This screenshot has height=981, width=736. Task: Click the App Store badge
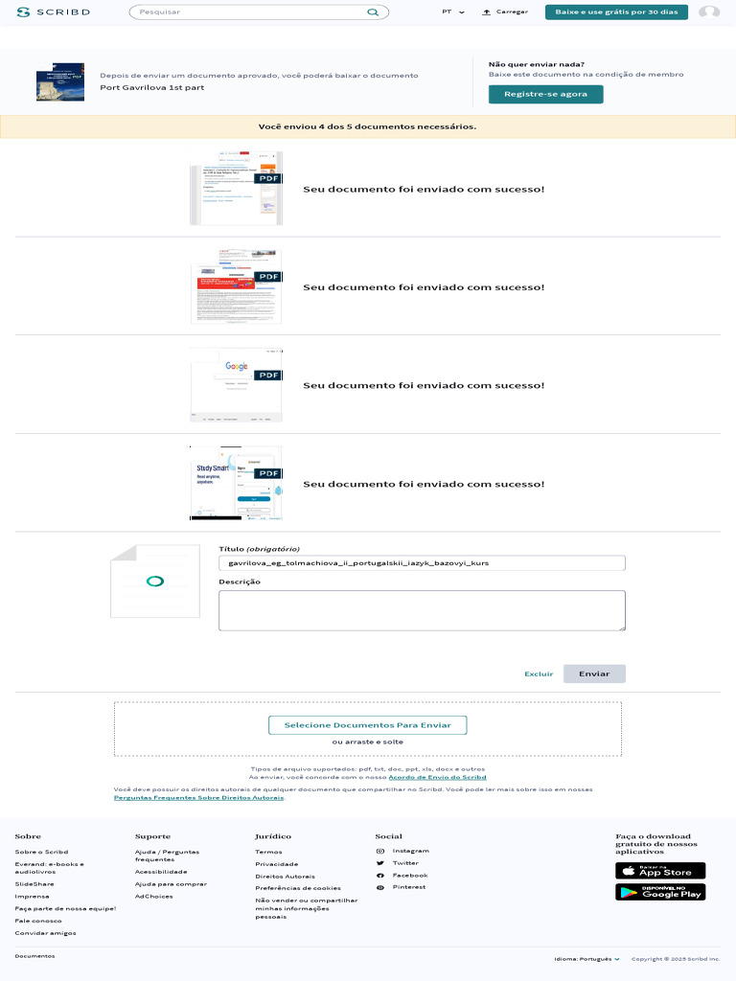point(660,871)
